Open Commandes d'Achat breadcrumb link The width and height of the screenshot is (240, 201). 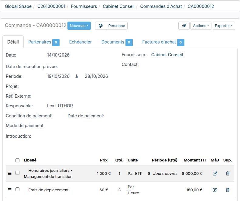click(x=161, y=6)
